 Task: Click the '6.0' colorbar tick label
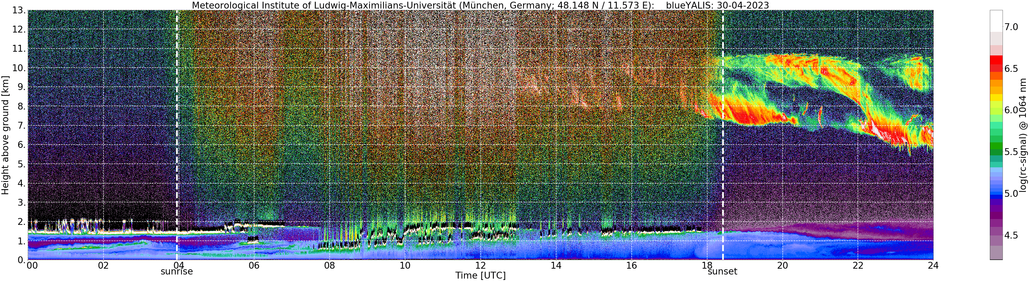pyautogui.click(x=1011, y=110)
